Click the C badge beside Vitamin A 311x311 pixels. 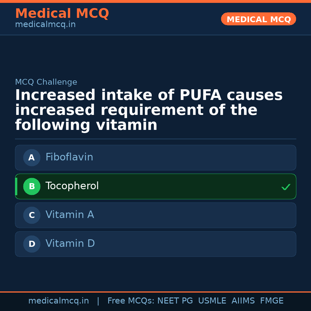pos(32,215)
